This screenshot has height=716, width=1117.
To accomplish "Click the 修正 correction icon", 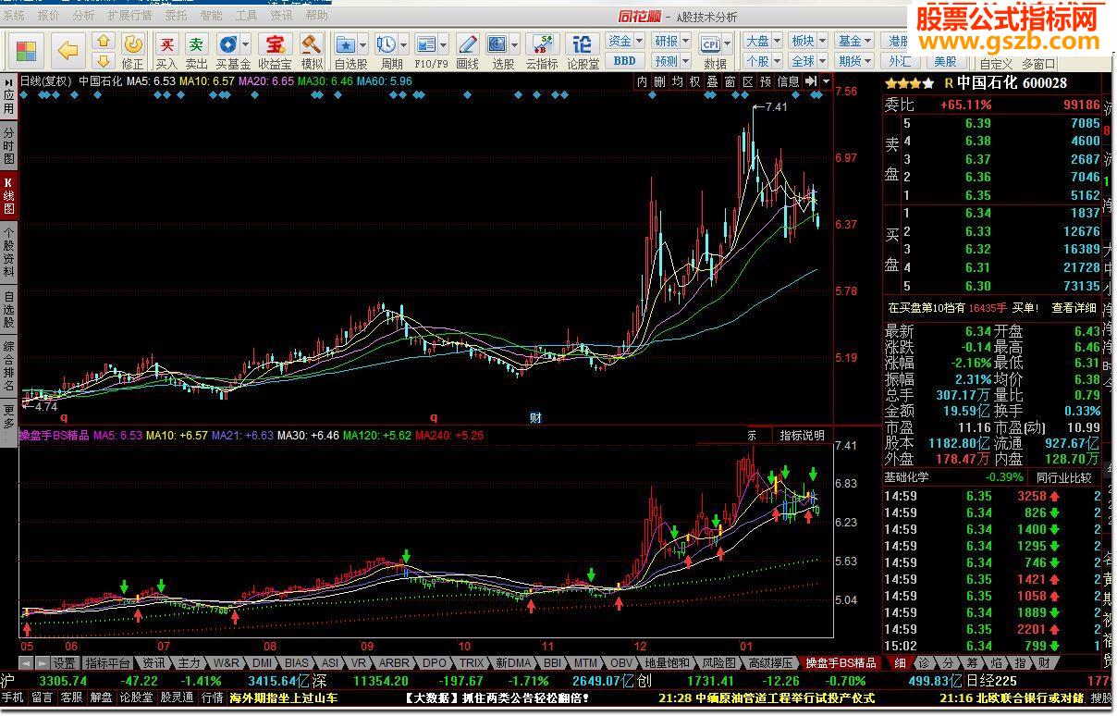I will [133, 52].
